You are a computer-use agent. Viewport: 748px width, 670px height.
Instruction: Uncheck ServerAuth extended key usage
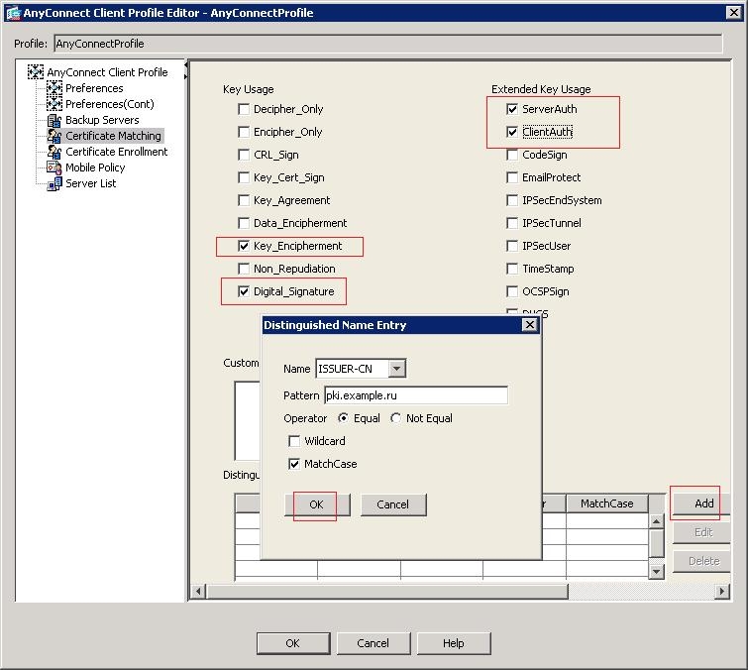(512, 109)
